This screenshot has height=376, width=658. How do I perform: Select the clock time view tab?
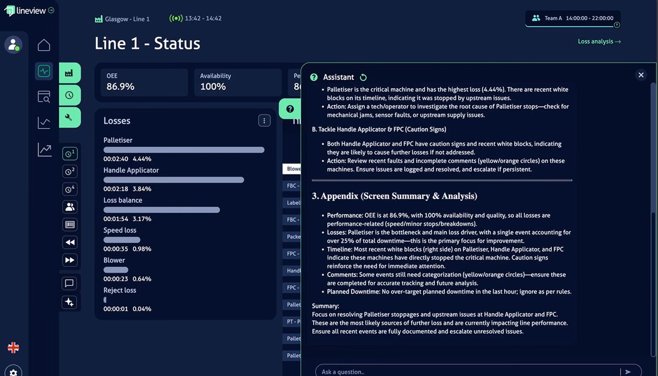click(70, 95)
